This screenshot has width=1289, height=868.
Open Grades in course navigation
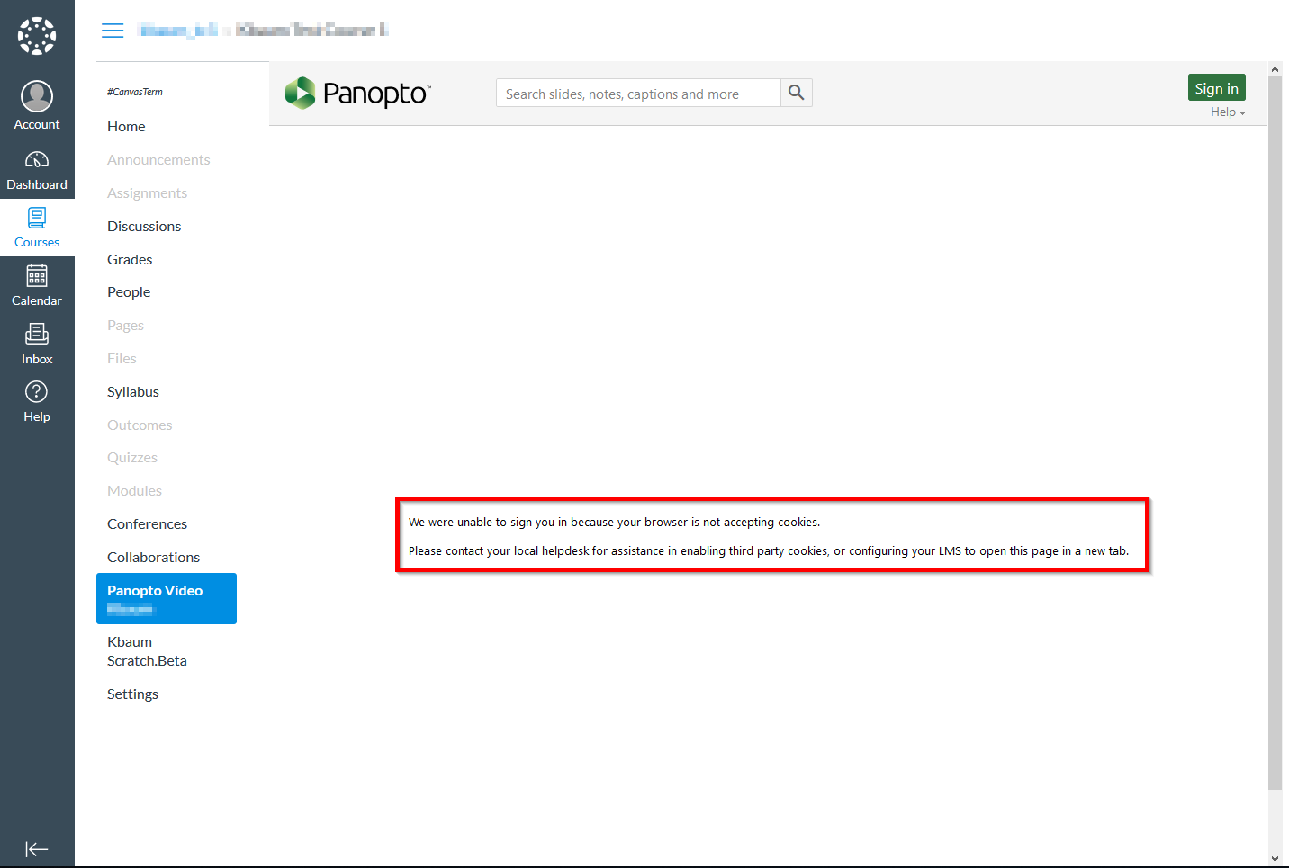click(x=130, y=260)
